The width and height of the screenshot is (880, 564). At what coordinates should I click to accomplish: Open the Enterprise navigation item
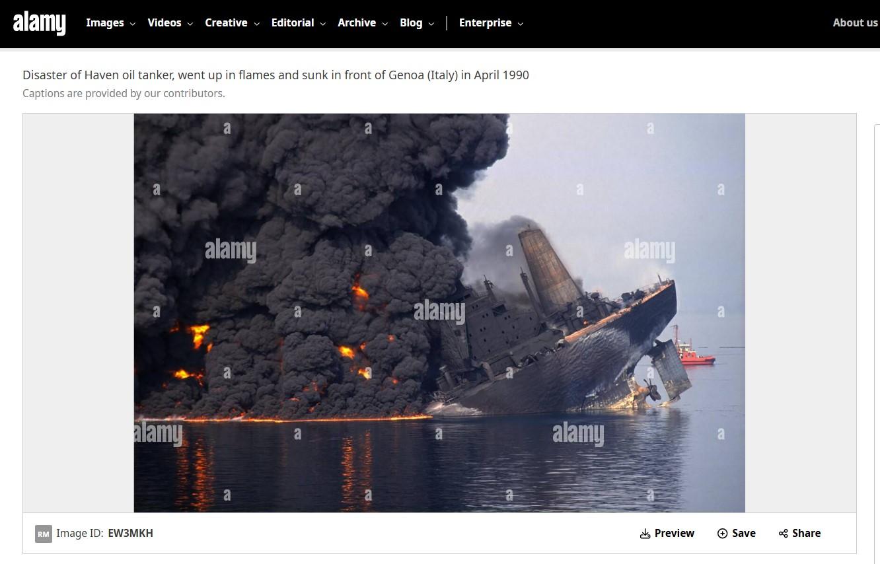click(485, 22)
